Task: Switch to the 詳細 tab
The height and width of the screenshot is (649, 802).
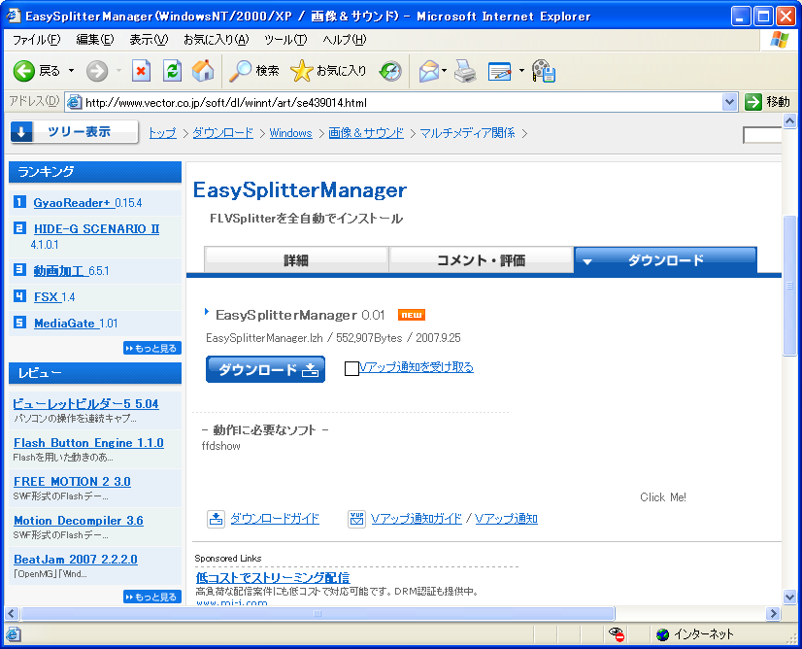Action: tap(296, 260)
